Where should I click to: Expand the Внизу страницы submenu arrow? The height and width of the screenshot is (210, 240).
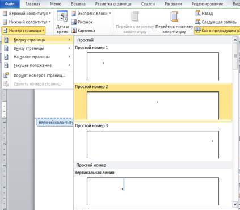click(69, 48)
